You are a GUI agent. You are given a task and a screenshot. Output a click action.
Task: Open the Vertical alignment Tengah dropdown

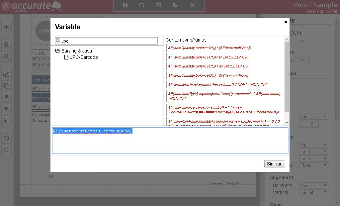[313, 192]
